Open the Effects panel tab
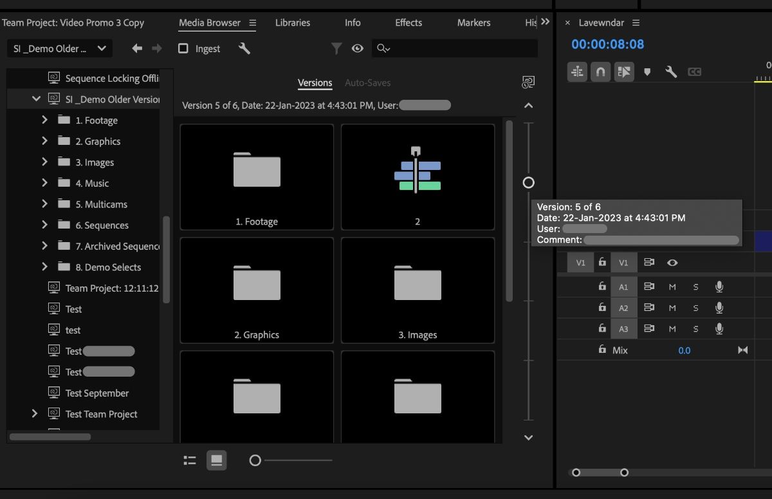The image size is (772, 499). click(x=408, y=23)
